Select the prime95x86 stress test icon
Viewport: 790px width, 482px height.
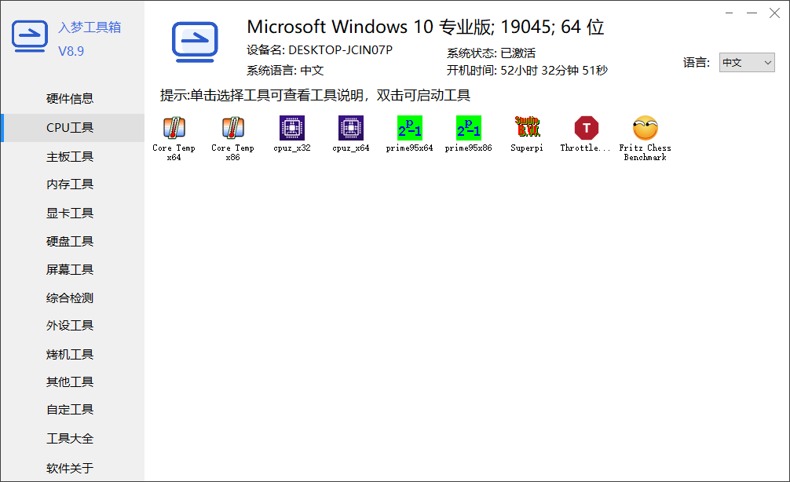tap(469, 128)
